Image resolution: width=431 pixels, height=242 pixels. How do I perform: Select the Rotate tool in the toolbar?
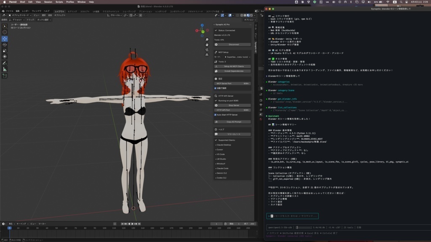tap(5, 45)
